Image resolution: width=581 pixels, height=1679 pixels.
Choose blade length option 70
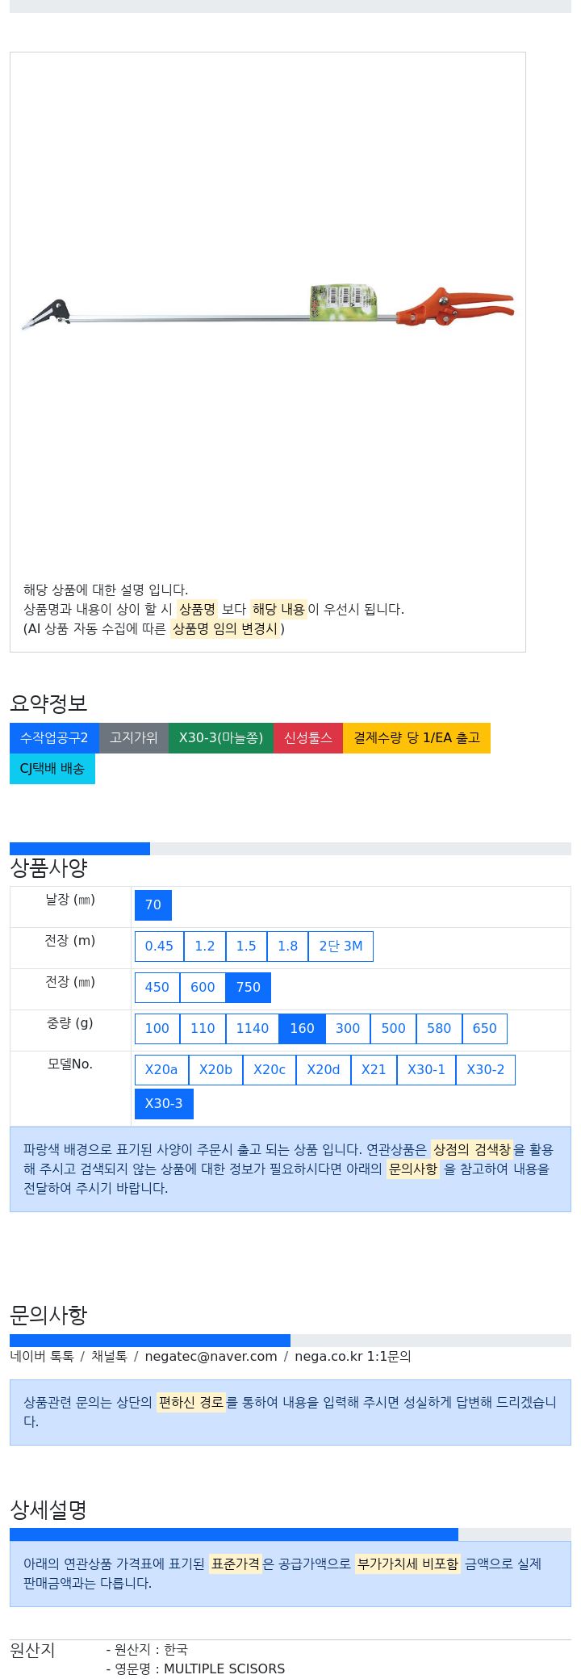pos(153,905)
